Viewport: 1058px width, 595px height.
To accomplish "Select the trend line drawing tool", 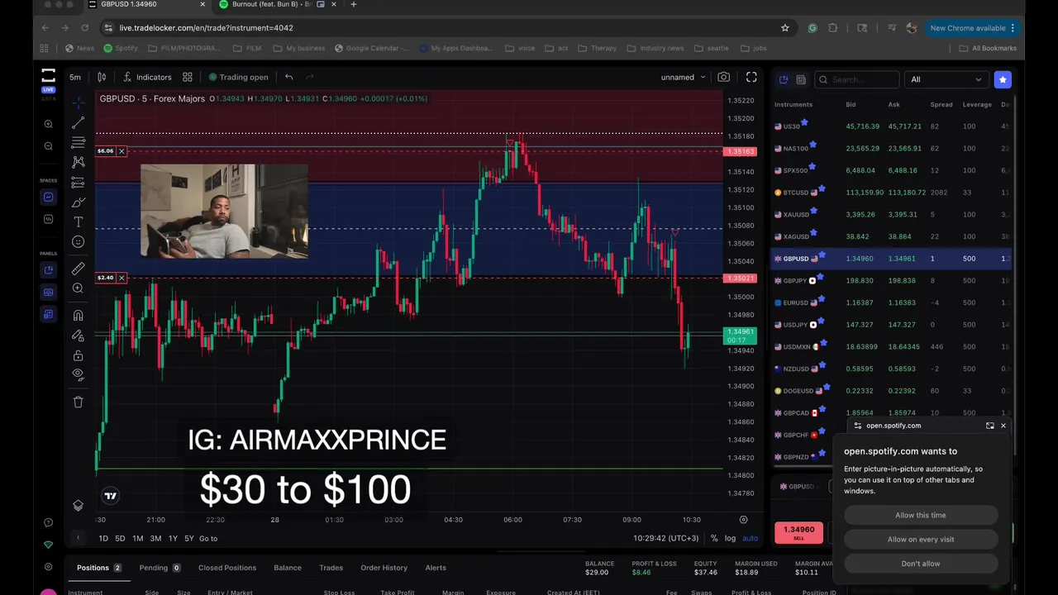I will pyautogui.click(x=78, y=123).
